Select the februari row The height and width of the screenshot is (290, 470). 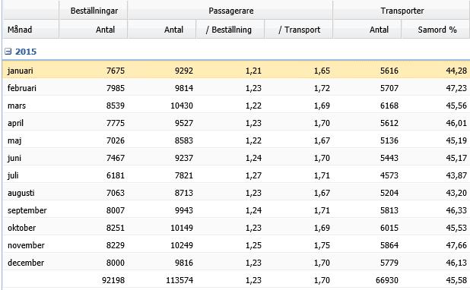[x=237, y=88]
